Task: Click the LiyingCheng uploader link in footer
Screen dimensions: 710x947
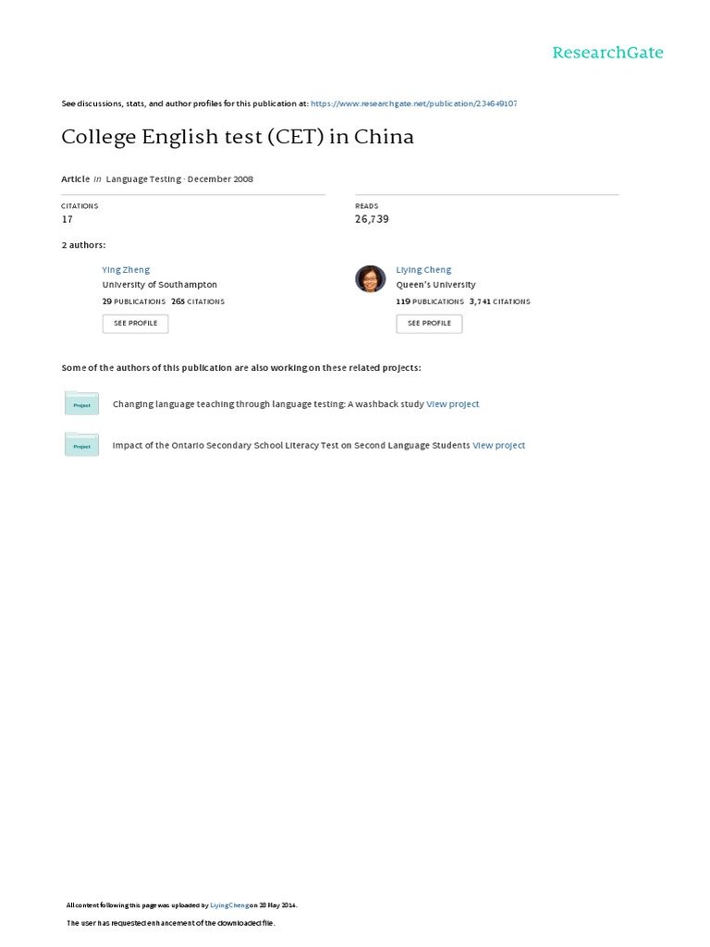Action: [x=229, y=905]
